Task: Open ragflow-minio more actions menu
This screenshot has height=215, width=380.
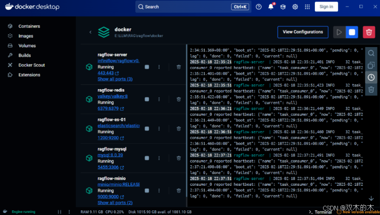Action: pos(159,190)
